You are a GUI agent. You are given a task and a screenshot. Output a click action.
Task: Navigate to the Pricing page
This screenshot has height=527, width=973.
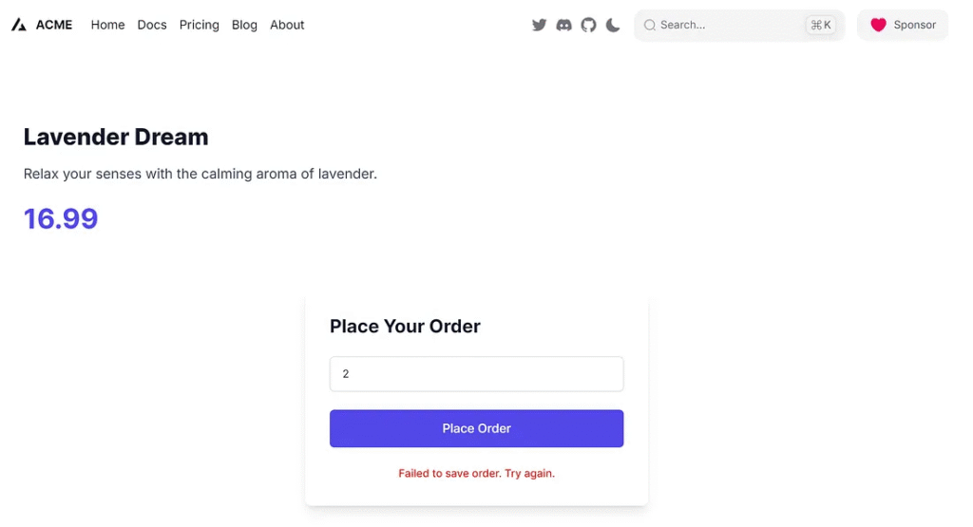[199, 26]
